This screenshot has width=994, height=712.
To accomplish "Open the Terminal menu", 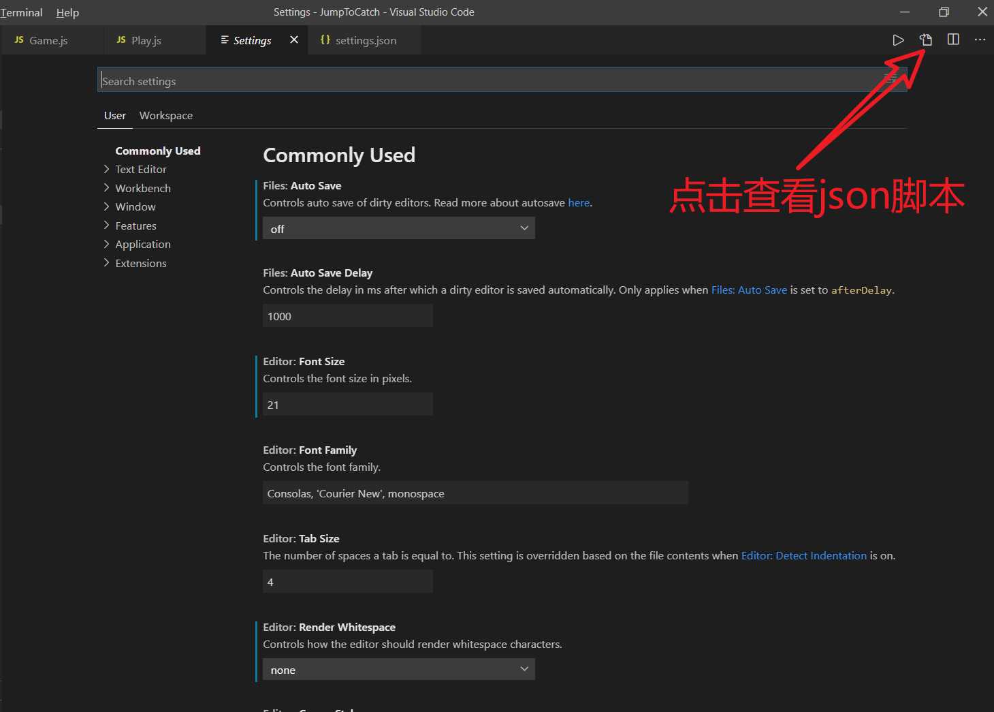I will tap(21, 12).
